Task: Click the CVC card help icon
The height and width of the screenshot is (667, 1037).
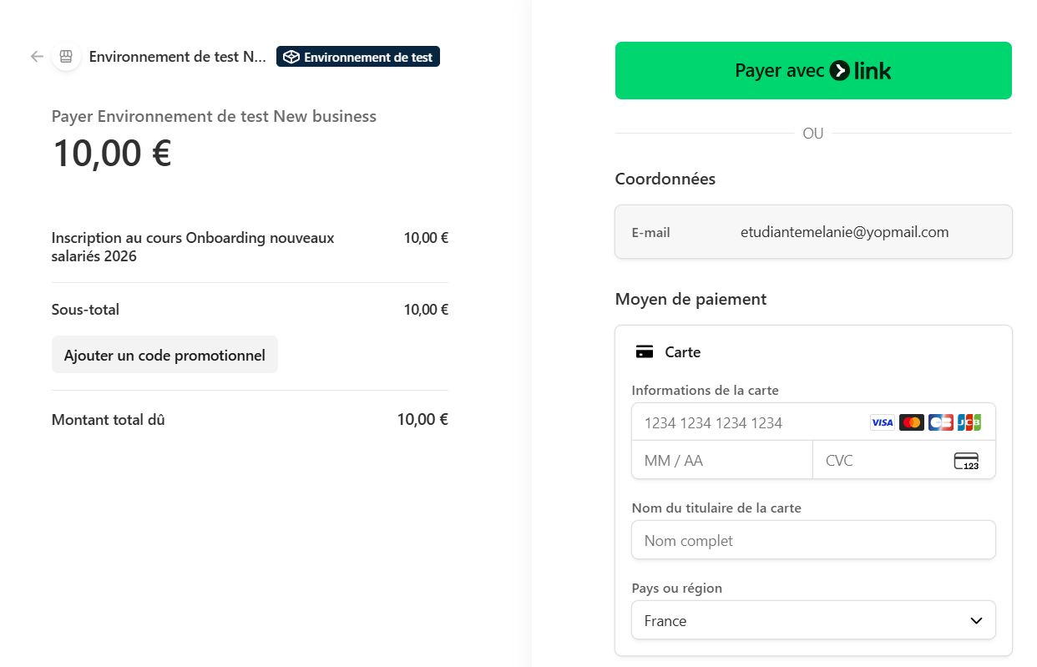Action: (966, 461)
